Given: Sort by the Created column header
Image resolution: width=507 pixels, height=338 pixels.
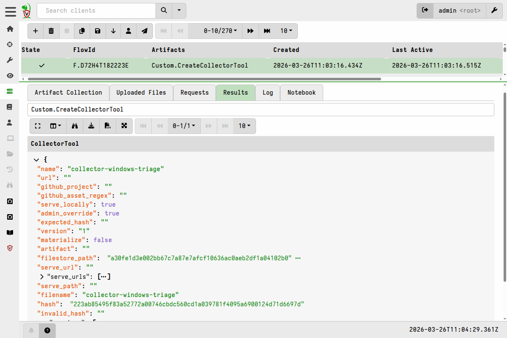Looking at the screenshot, I should (286, 50).
